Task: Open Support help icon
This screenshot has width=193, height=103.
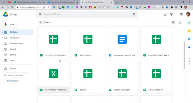Action: tap(165, 14)
